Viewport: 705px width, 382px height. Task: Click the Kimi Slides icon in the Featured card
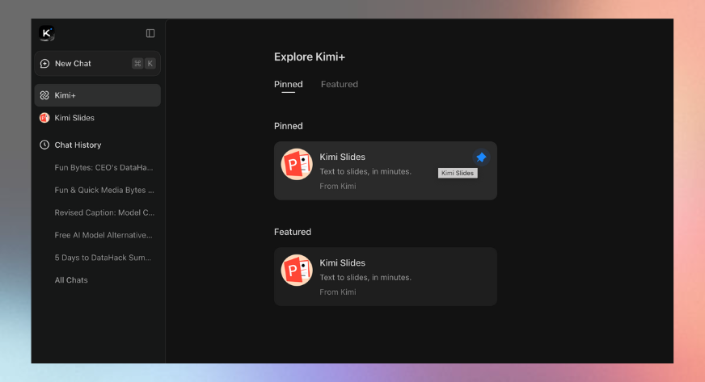(x=297, y=271)
